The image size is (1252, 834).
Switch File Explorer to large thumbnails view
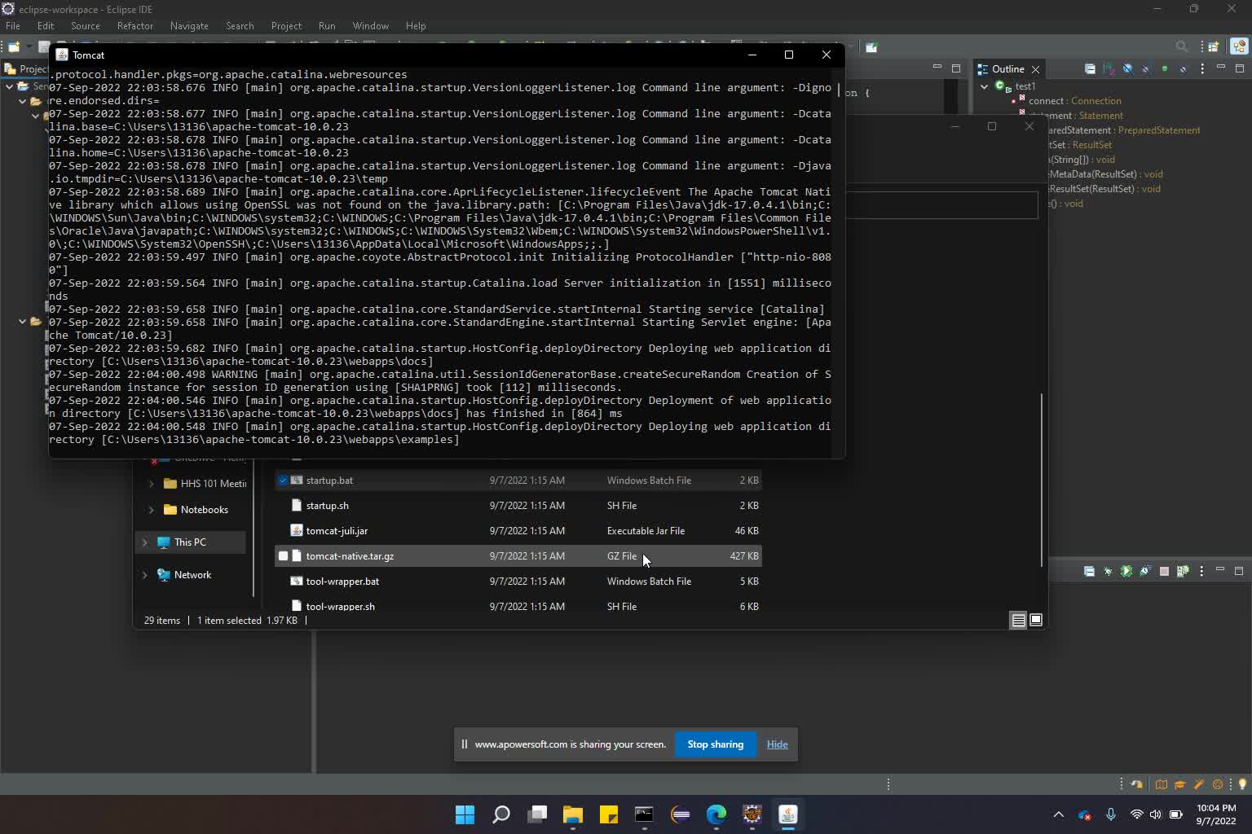[1036, 621]
